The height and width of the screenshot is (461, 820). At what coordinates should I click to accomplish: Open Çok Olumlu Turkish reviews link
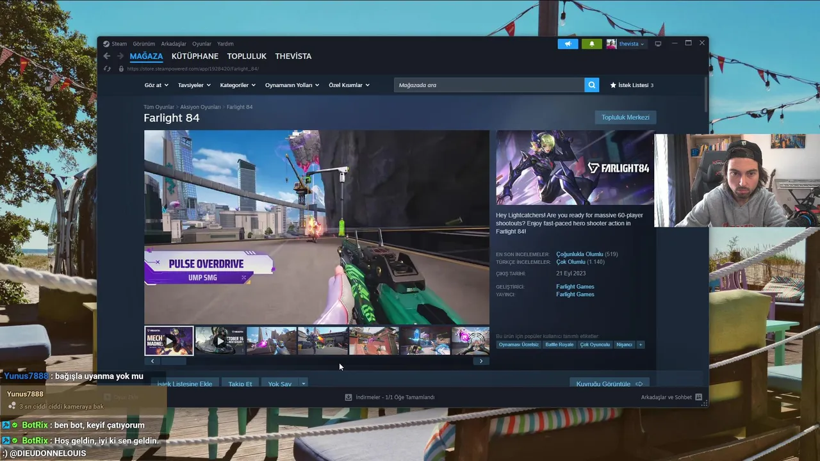(x=571, y=262)
